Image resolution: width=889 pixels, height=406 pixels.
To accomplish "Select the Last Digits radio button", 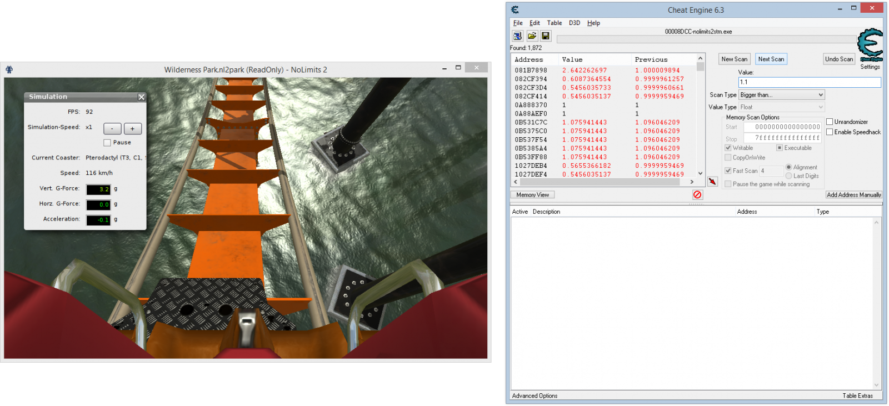I will pos(788,176).
